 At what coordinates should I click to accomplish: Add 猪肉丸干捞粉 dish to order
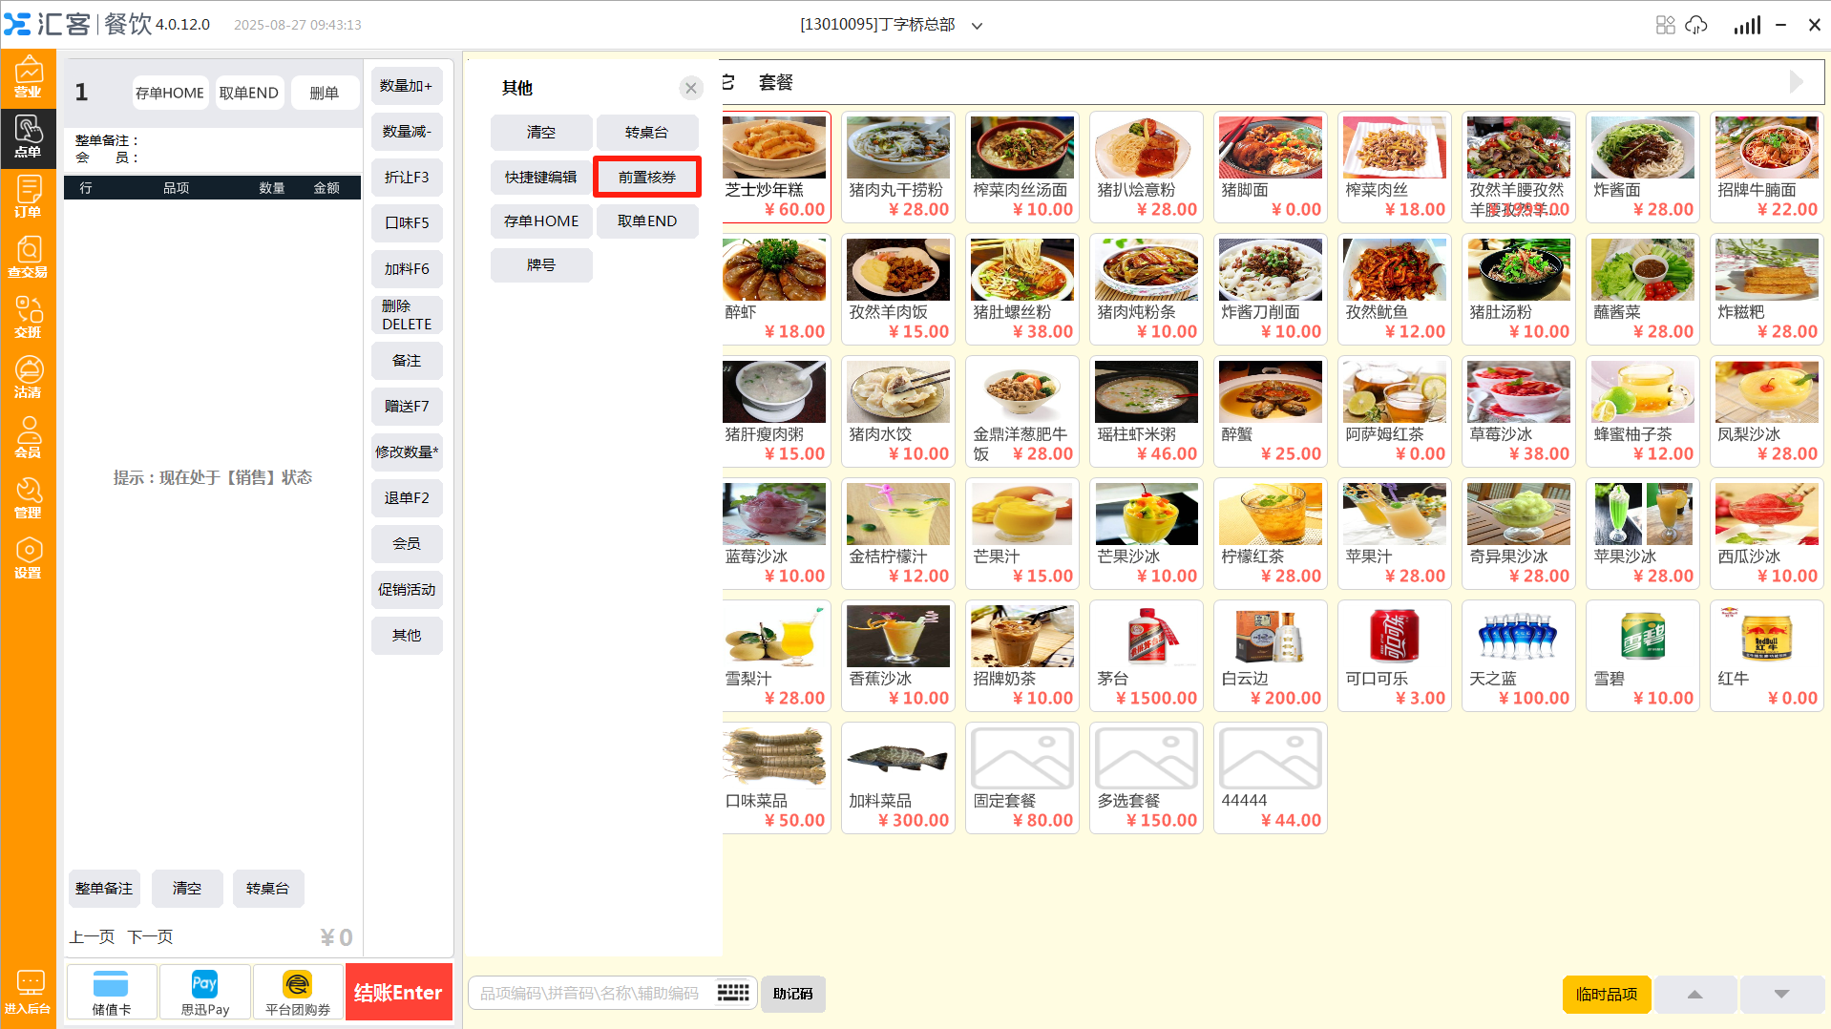(898, 167)
